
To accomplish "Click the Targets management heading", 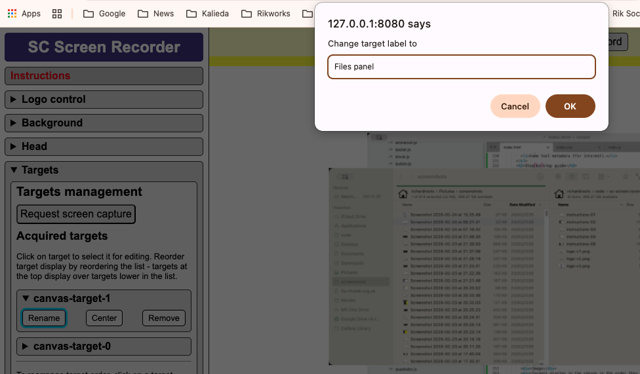I will point(79,192).
